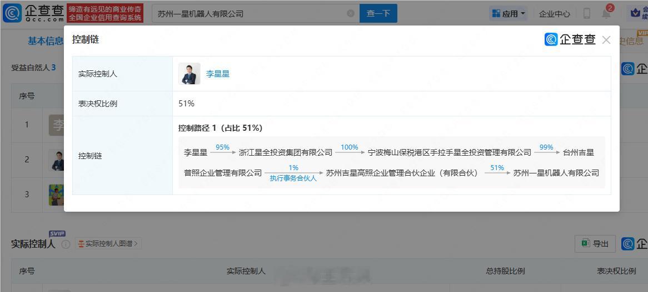Clear the search box with the X icon
648x292 pixels.
pyautogui.click(x=351, y=14)
